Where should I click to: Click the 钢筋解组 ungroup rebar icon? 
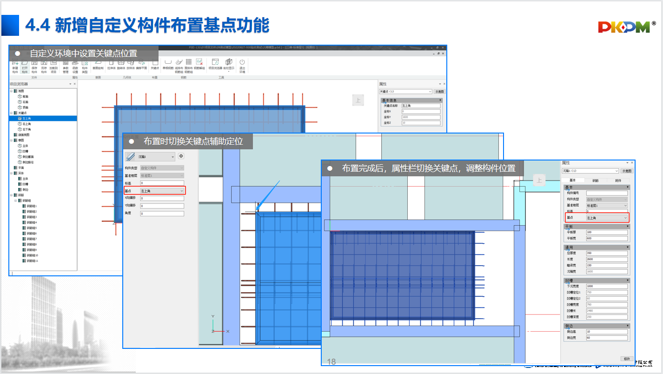tap(199, 65)
